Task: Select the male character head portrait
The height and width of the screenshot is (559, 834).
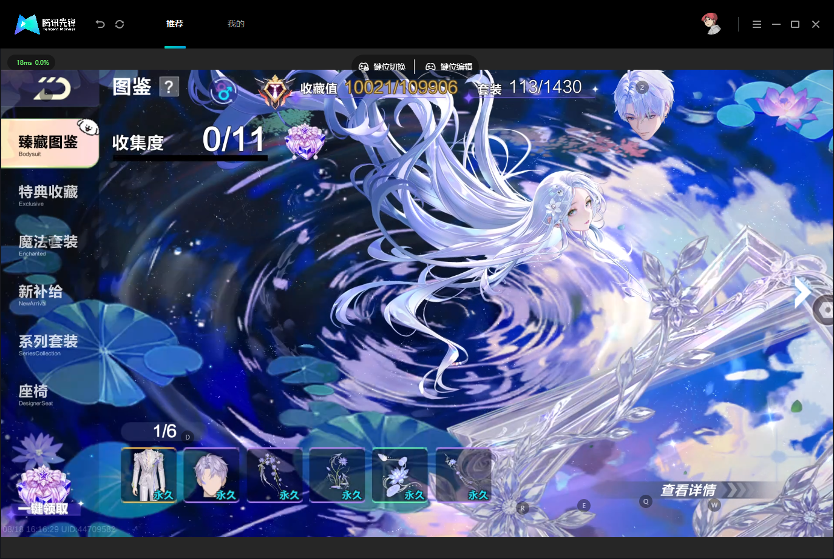Action: pos(643,104)
